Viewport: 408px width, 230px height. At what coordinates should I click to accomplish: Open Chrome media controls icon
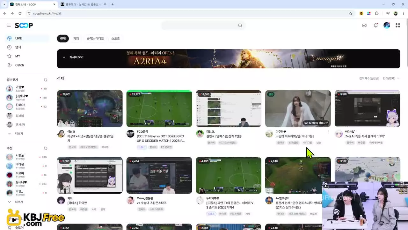(388, 13)
